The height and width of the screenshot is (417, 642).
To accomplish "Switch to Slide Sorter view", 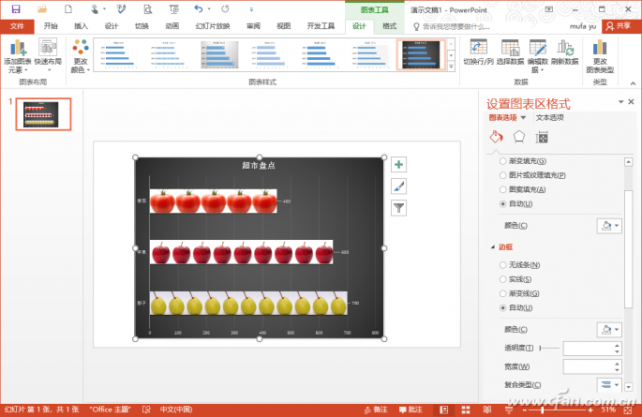I will pos(466,410).
